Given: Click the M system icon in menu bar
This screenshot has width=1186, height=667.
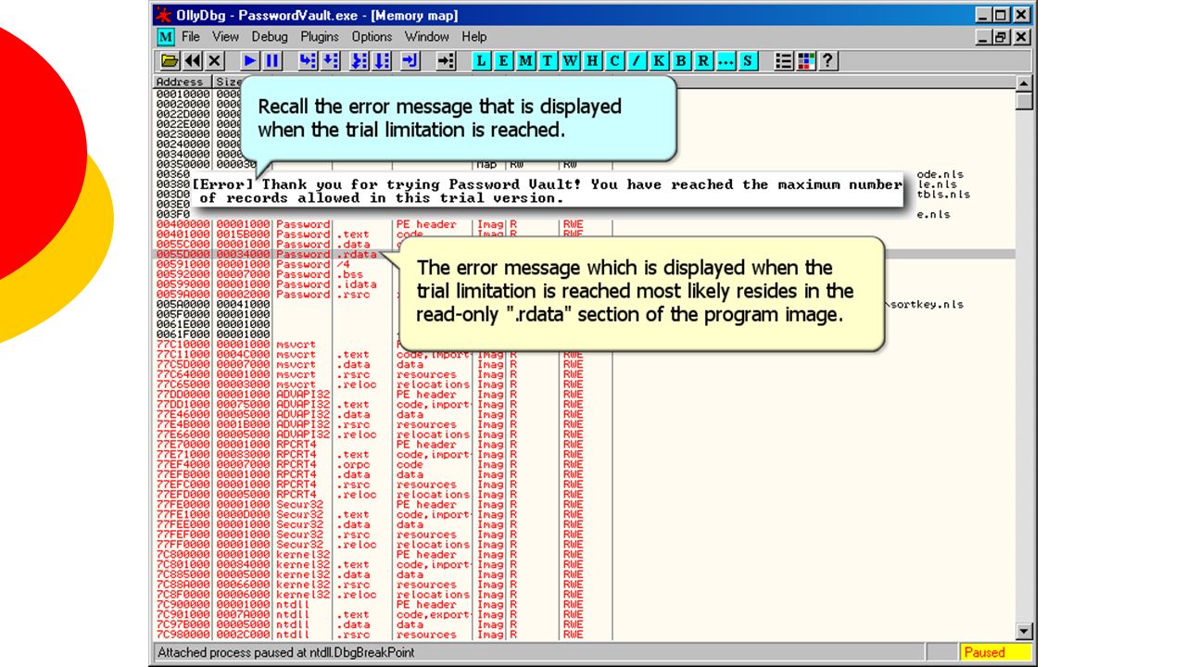Looking at the screenshot, I should [x=165, y=37].
